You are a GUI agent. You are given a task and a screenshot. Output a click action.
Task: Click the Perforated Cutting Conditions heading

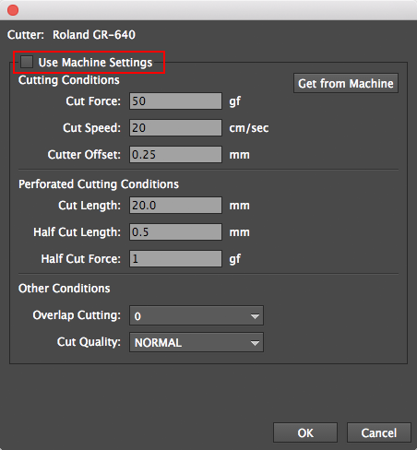tap(99, 184)
